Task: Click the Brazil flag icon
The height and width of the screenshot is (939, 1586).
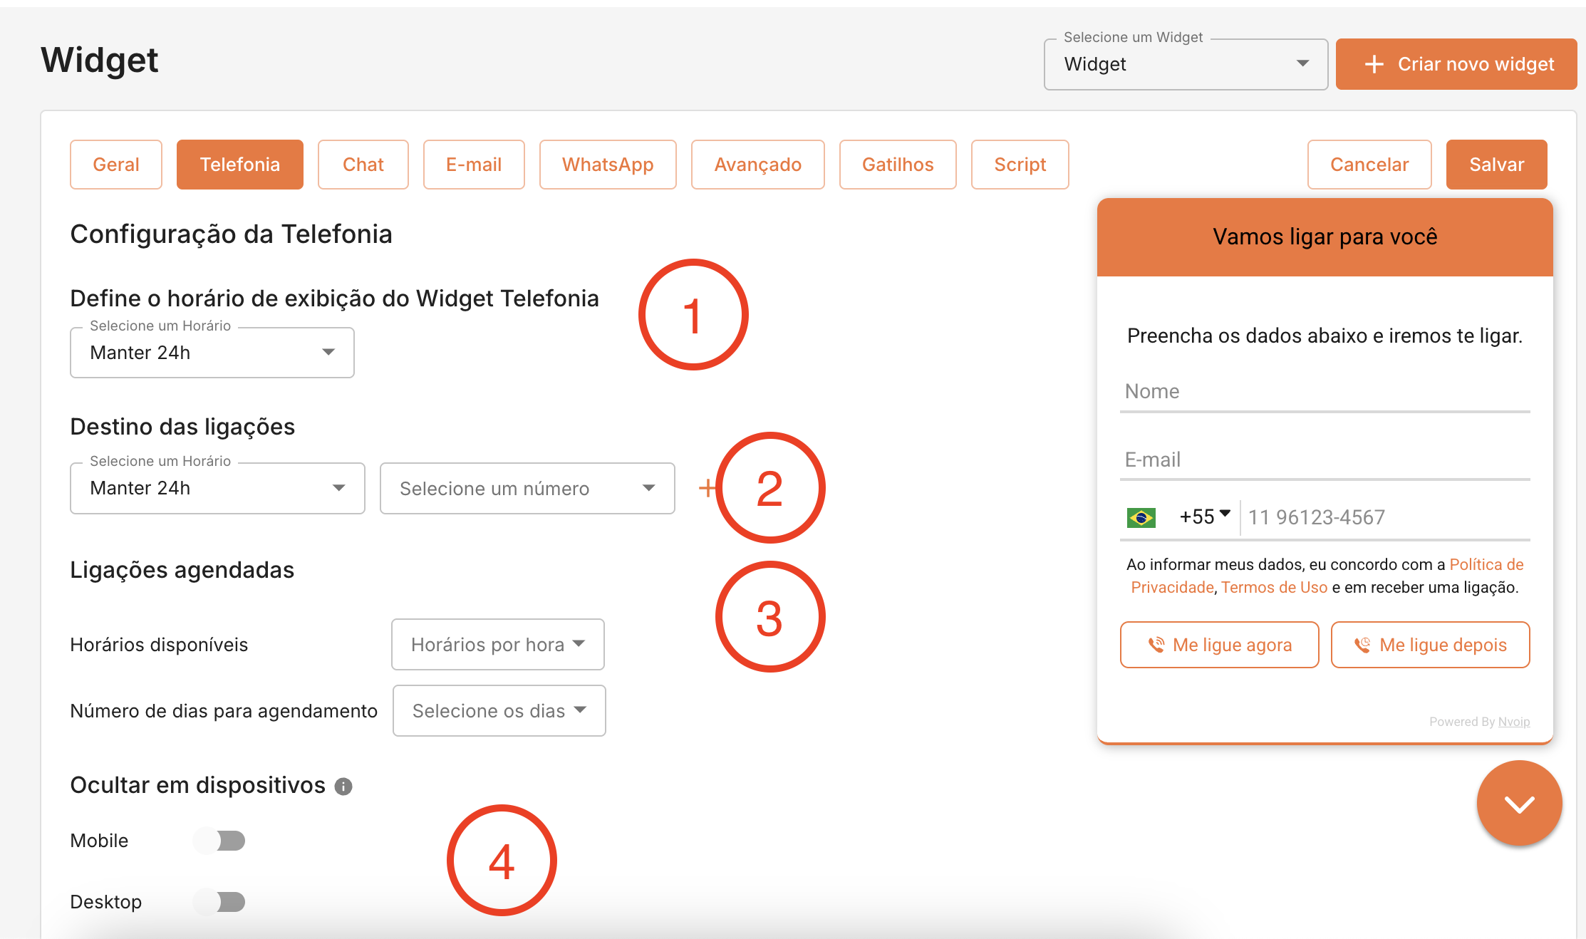Action: click(x=1141, y=517)
